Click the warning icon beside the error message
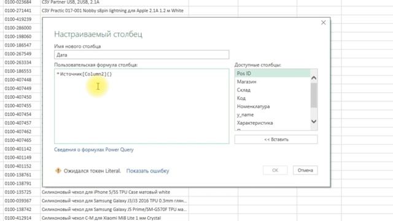 [58, 171]
